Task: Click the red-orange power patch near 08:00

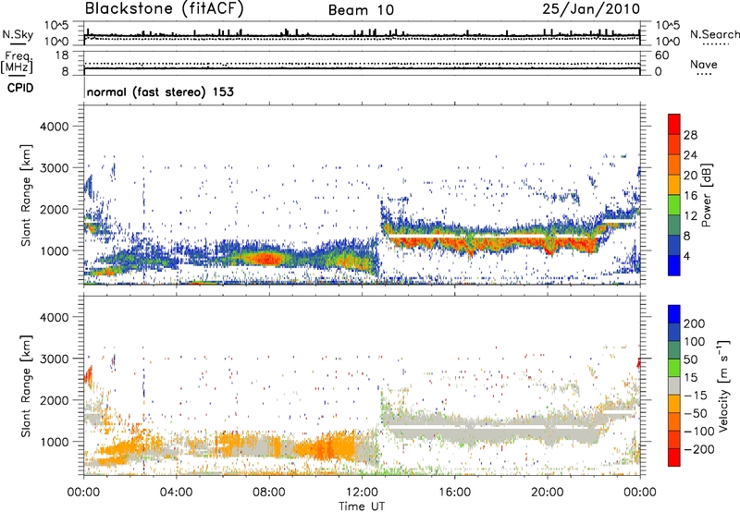Action: [x=265, y=259]
